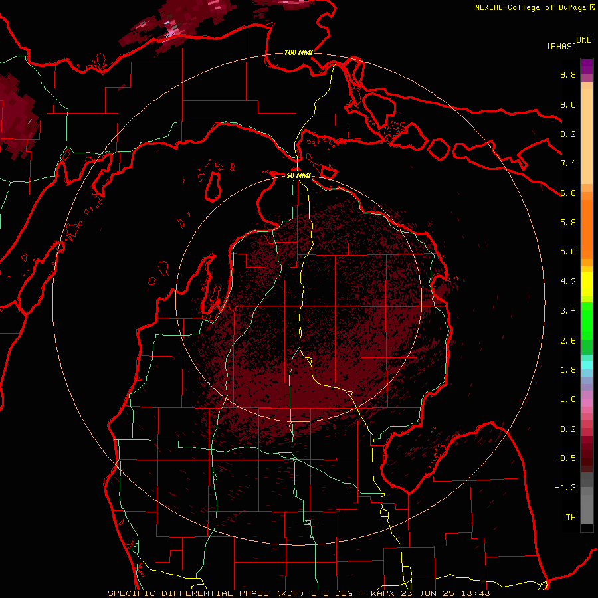Pick the purple swatch atop the color bar
The width and height of the screenshot is (598, 598).
pos(587,66)
